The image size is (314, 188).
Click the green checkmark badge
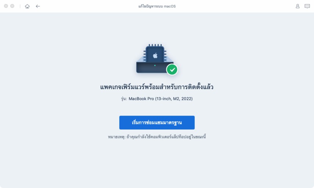tap(172, 69)
